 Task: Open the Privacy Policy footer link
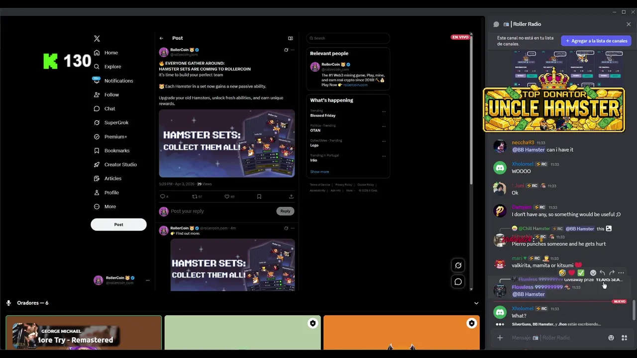[343, 185]
